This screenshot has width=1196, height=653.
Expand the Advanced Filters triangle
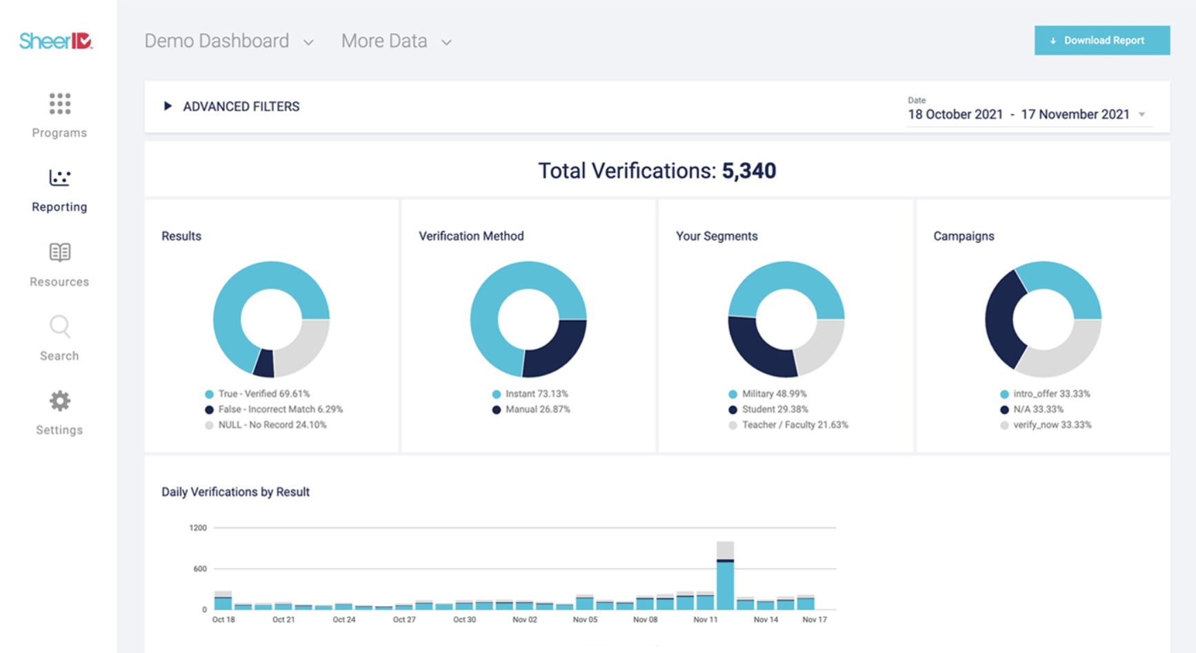(x=167, y=106)
